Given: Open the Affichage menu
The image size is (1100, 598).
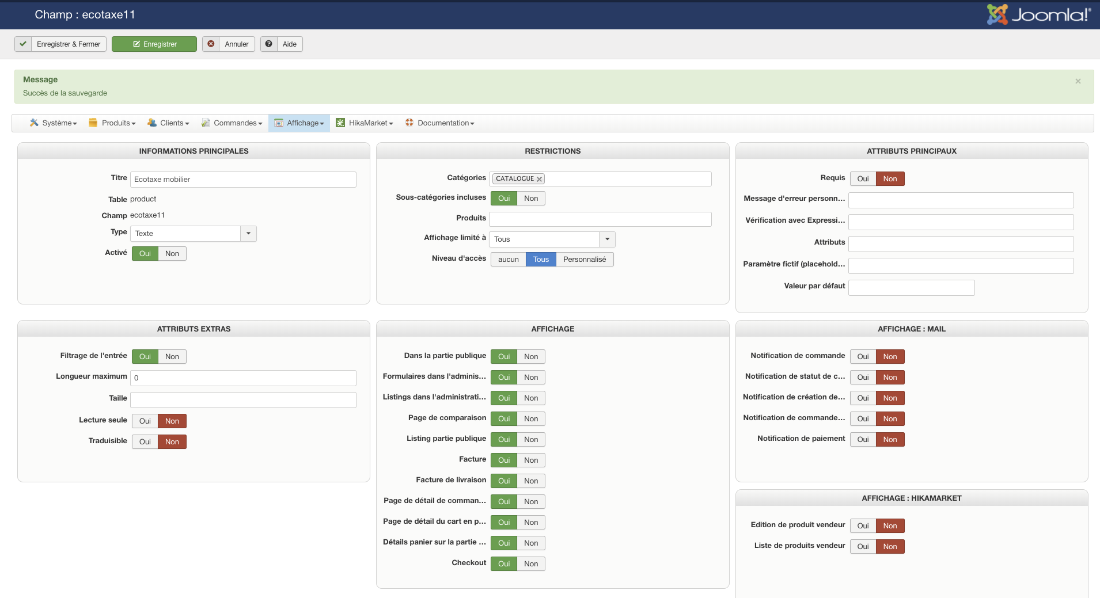Looking at the screenshot, I should 299,123.
